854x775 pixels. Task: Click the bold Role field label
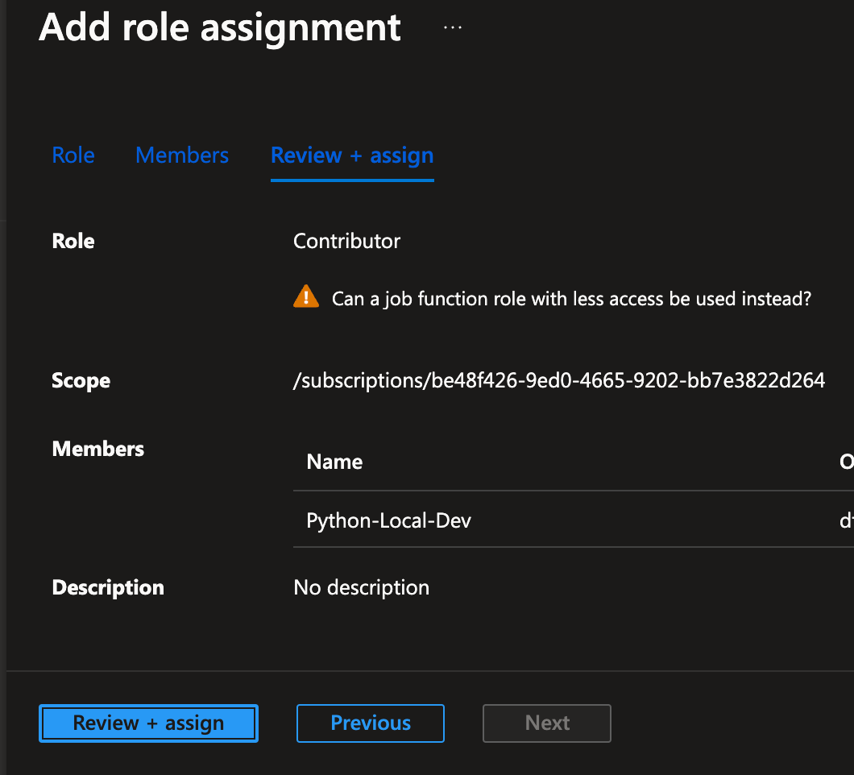click(x=73, y=242)
